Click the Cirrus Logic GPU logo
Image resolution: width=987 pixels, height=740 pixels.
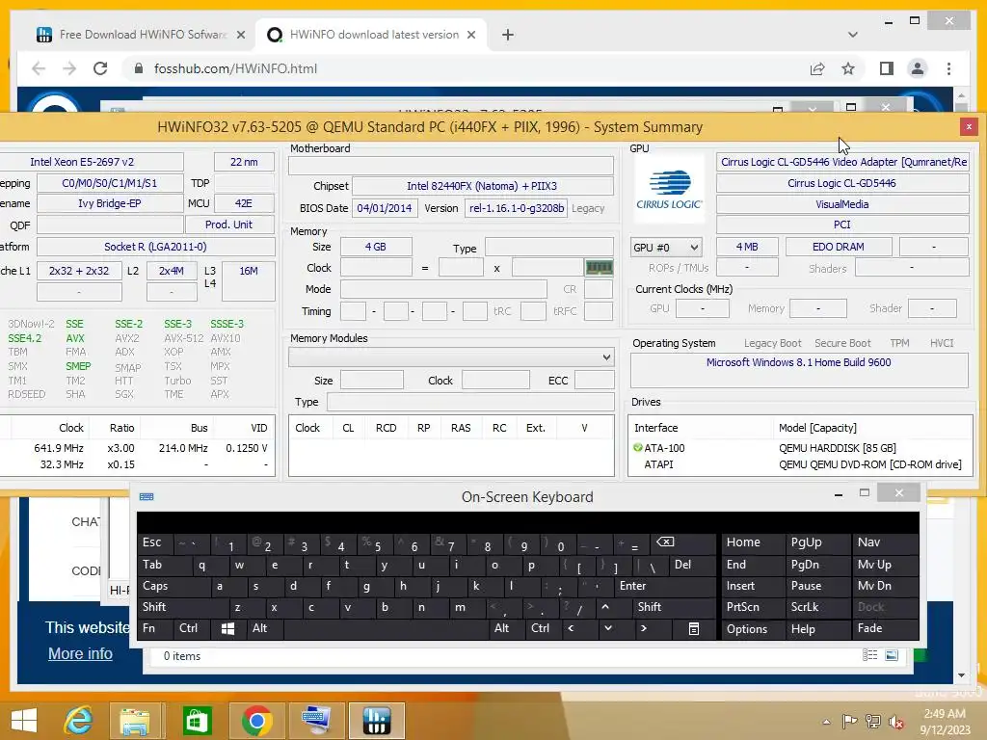[669, 189]
